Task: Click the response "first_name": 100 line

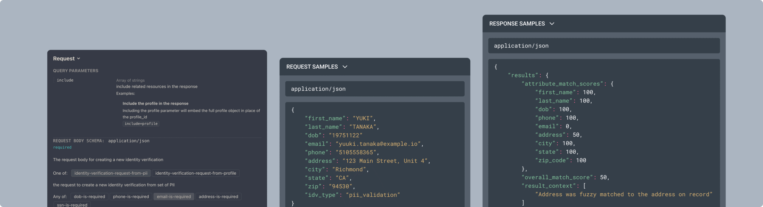Action: point(565,92)
